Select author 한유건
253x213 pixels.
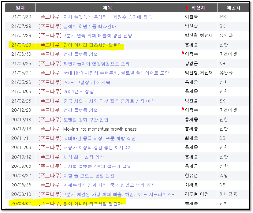point(191,176)
